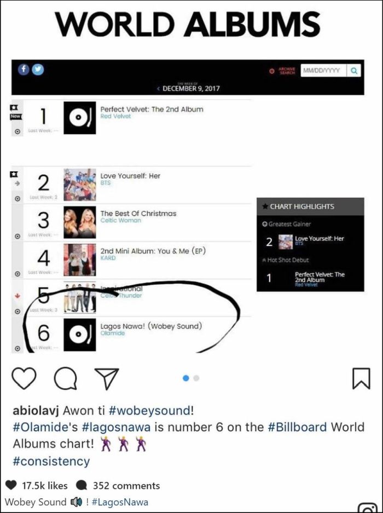Open the #Billboard hashtag link
Image resolution: width=383 pixels, height=513 pixels.
(x=297, y=427)
